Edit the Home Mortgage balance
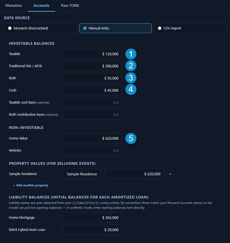 92,218
